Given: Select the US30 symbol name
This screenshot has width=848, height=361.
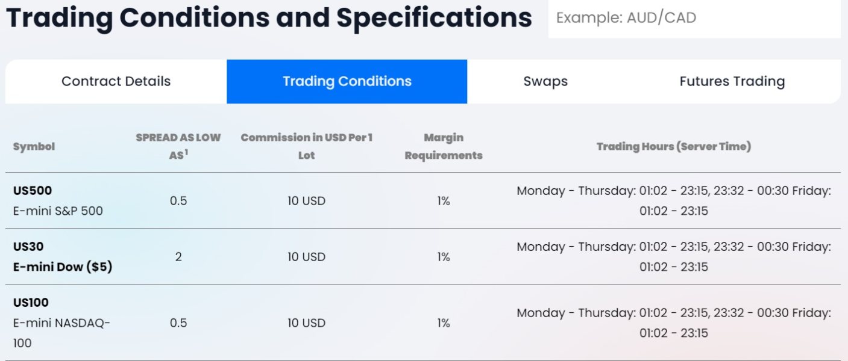Looking at the screenshot, I should [28, 247].
